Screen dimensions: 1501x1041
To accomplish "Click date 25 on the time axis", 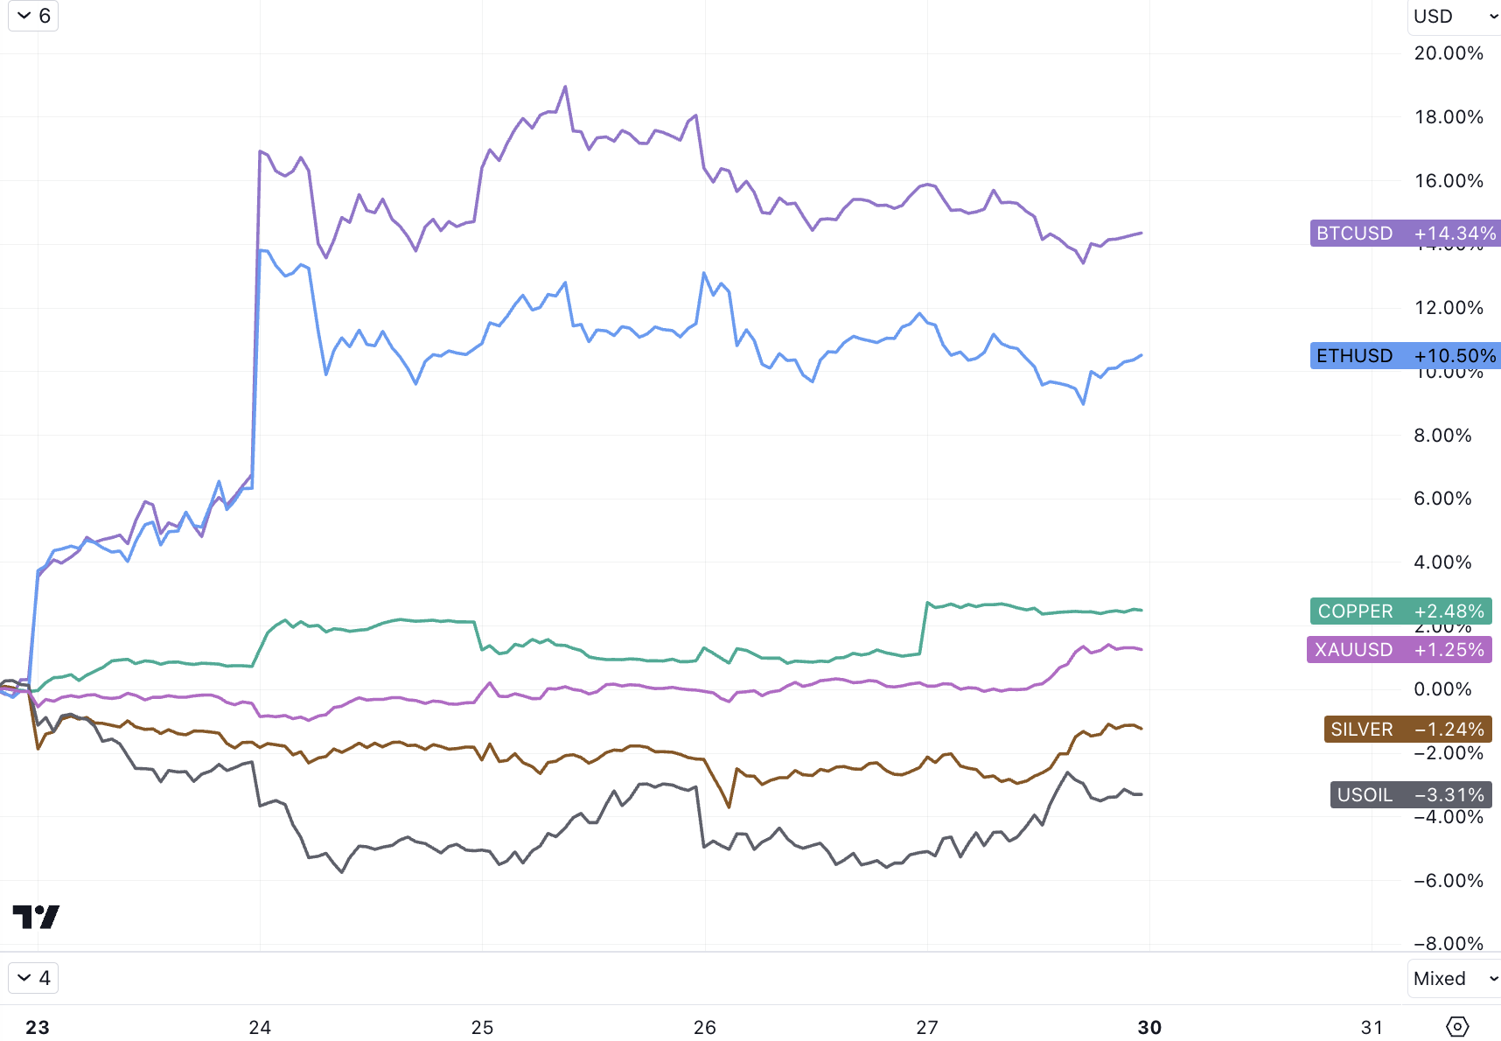I will point(482,1027).
